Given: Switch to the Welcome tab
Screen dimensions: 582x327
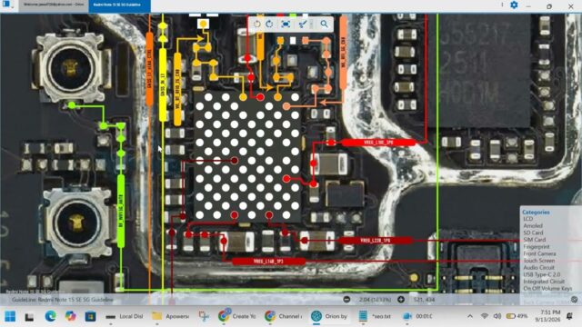Looking at the screenshot, I should point(54,5).
